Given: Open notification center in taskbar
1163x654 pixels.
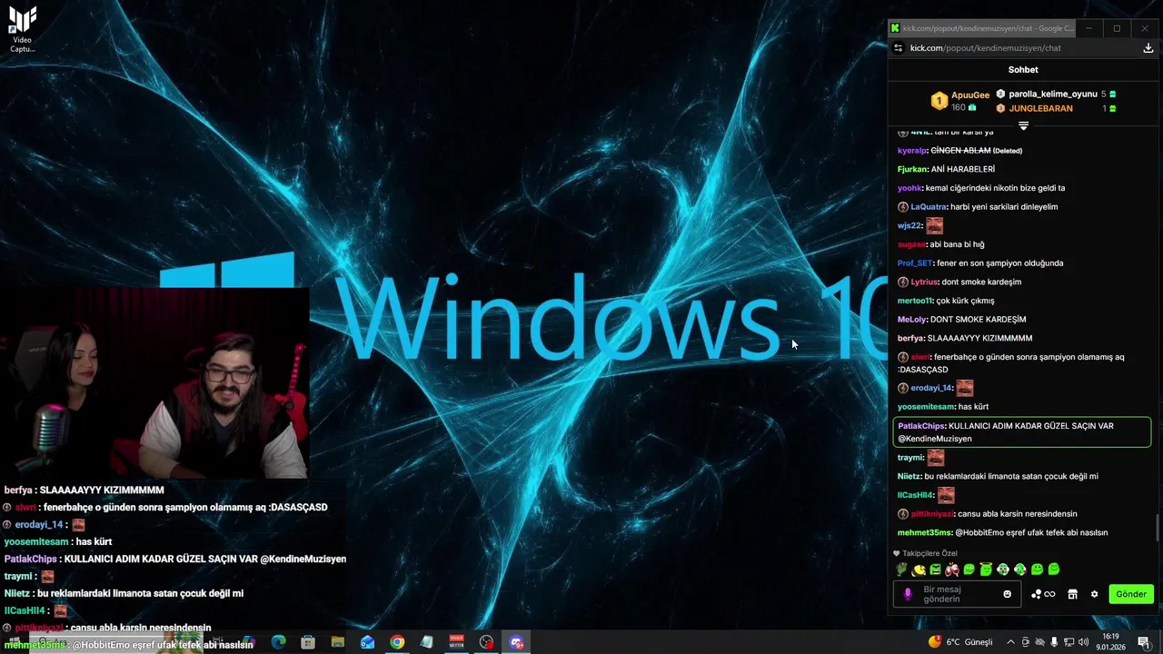Looking at the screenshot, I should (1143, 642).
